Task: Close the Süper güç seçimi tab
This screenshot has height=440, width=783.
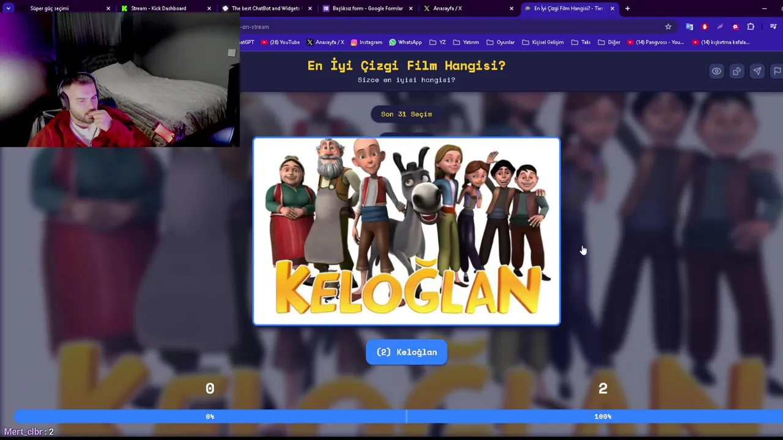Action: [x=108, y=8]
